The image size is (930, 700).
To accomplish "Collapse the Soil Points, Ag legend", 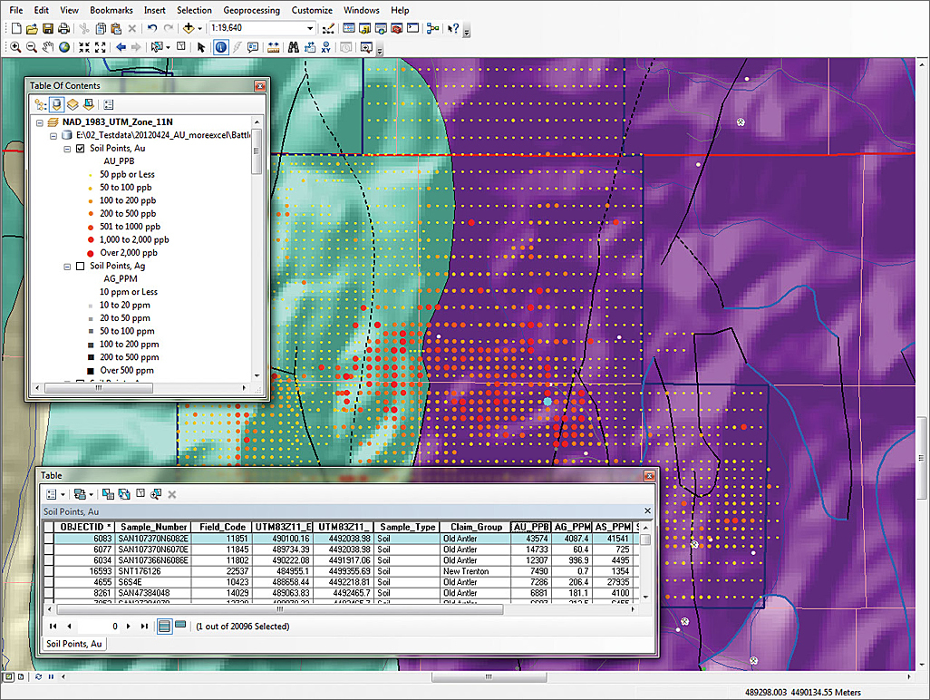I will (69, 266).
